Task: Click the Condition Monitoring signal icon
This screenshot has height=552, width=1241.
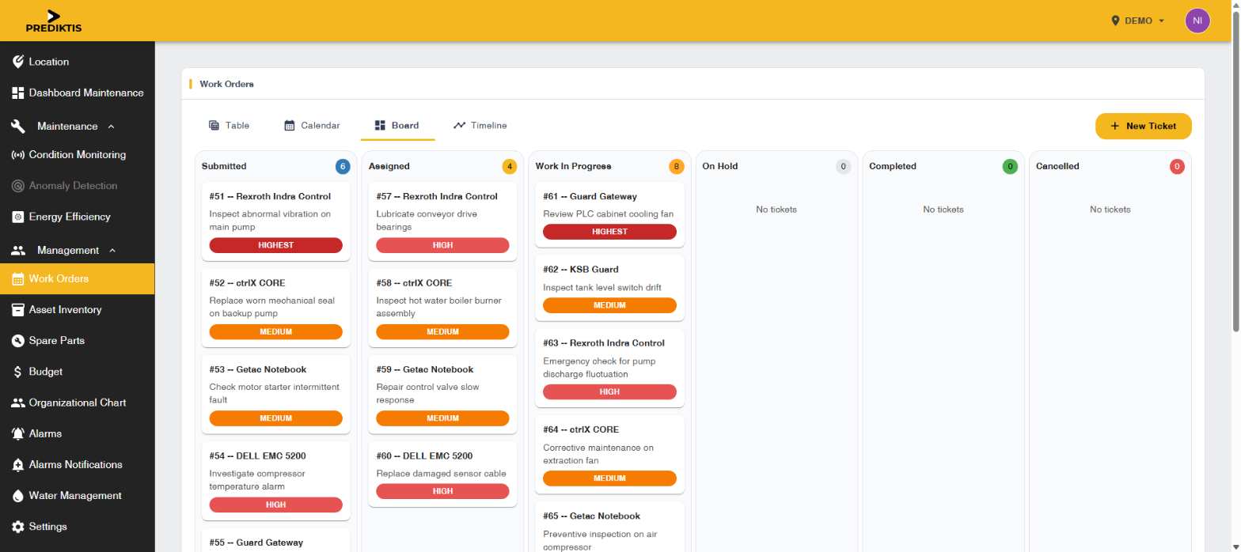Action: click(18, 155)
